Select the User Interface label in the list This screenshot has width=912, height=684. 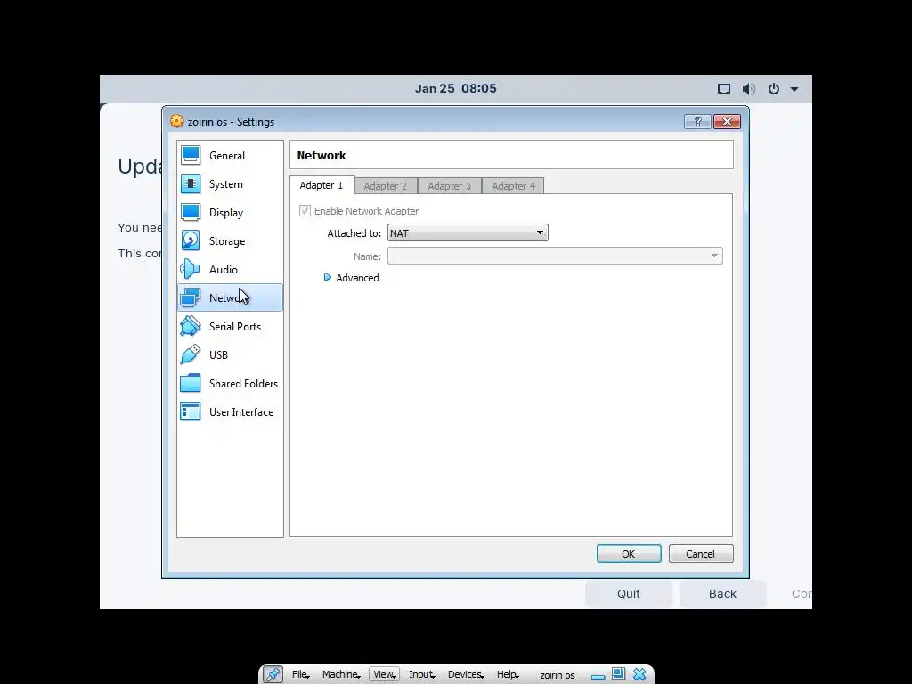click(241, 411)
